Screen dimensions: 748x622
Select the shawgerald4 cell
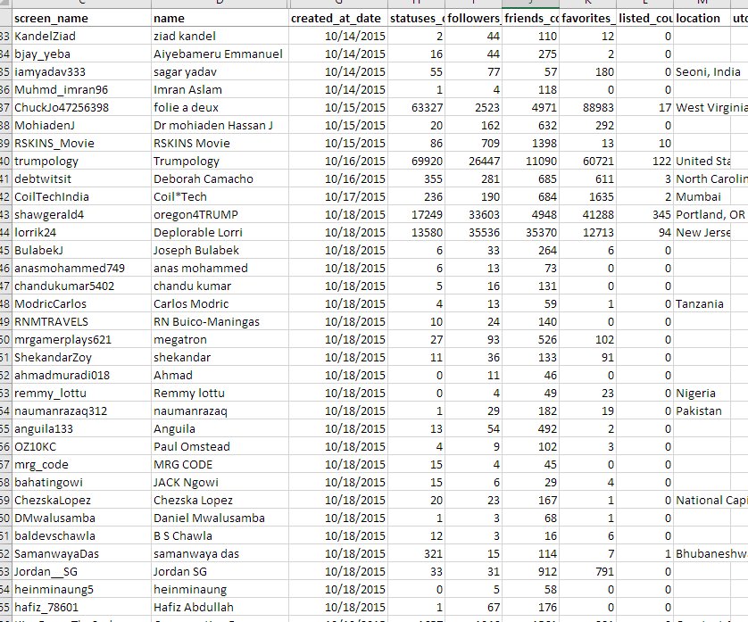81,215
